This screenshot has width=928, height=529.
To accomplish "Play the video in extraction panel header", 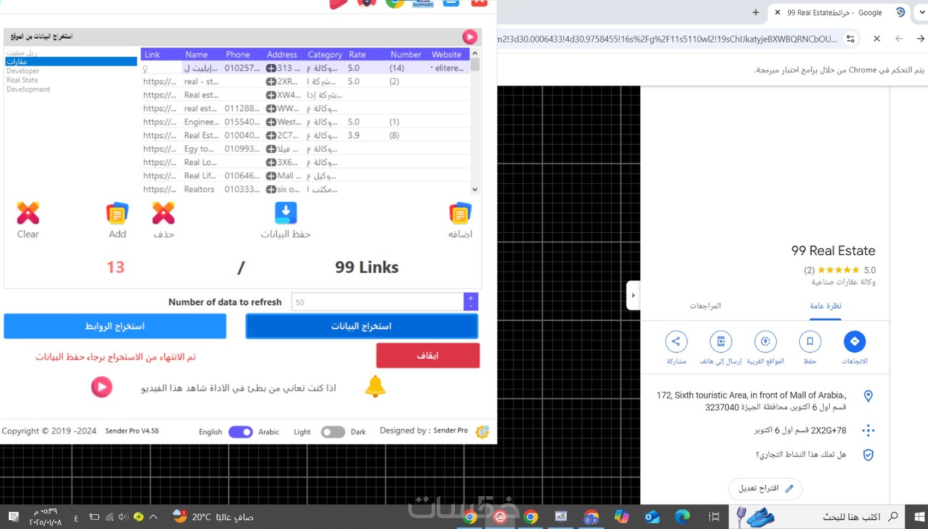I will [469, 37].
